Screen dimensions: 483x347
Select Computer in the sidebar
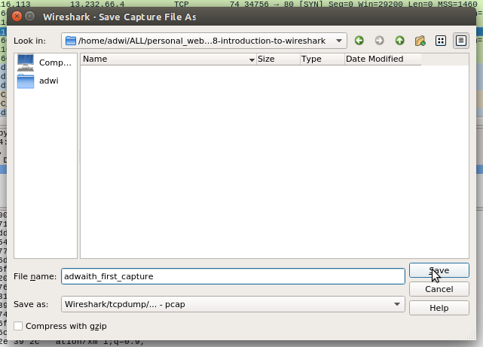pos(45,62)
